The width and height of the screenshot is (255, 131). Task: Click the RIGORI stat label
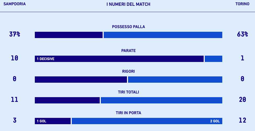point(128,71)
